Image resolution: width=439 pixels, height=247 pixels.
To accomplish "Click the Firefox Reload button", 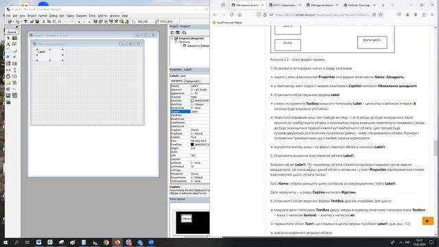I will point(232,15).
